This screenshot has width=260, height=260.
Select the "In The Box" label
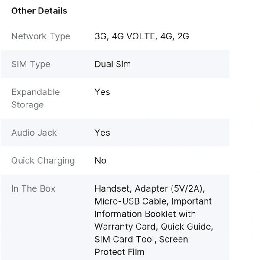[33, 188]
